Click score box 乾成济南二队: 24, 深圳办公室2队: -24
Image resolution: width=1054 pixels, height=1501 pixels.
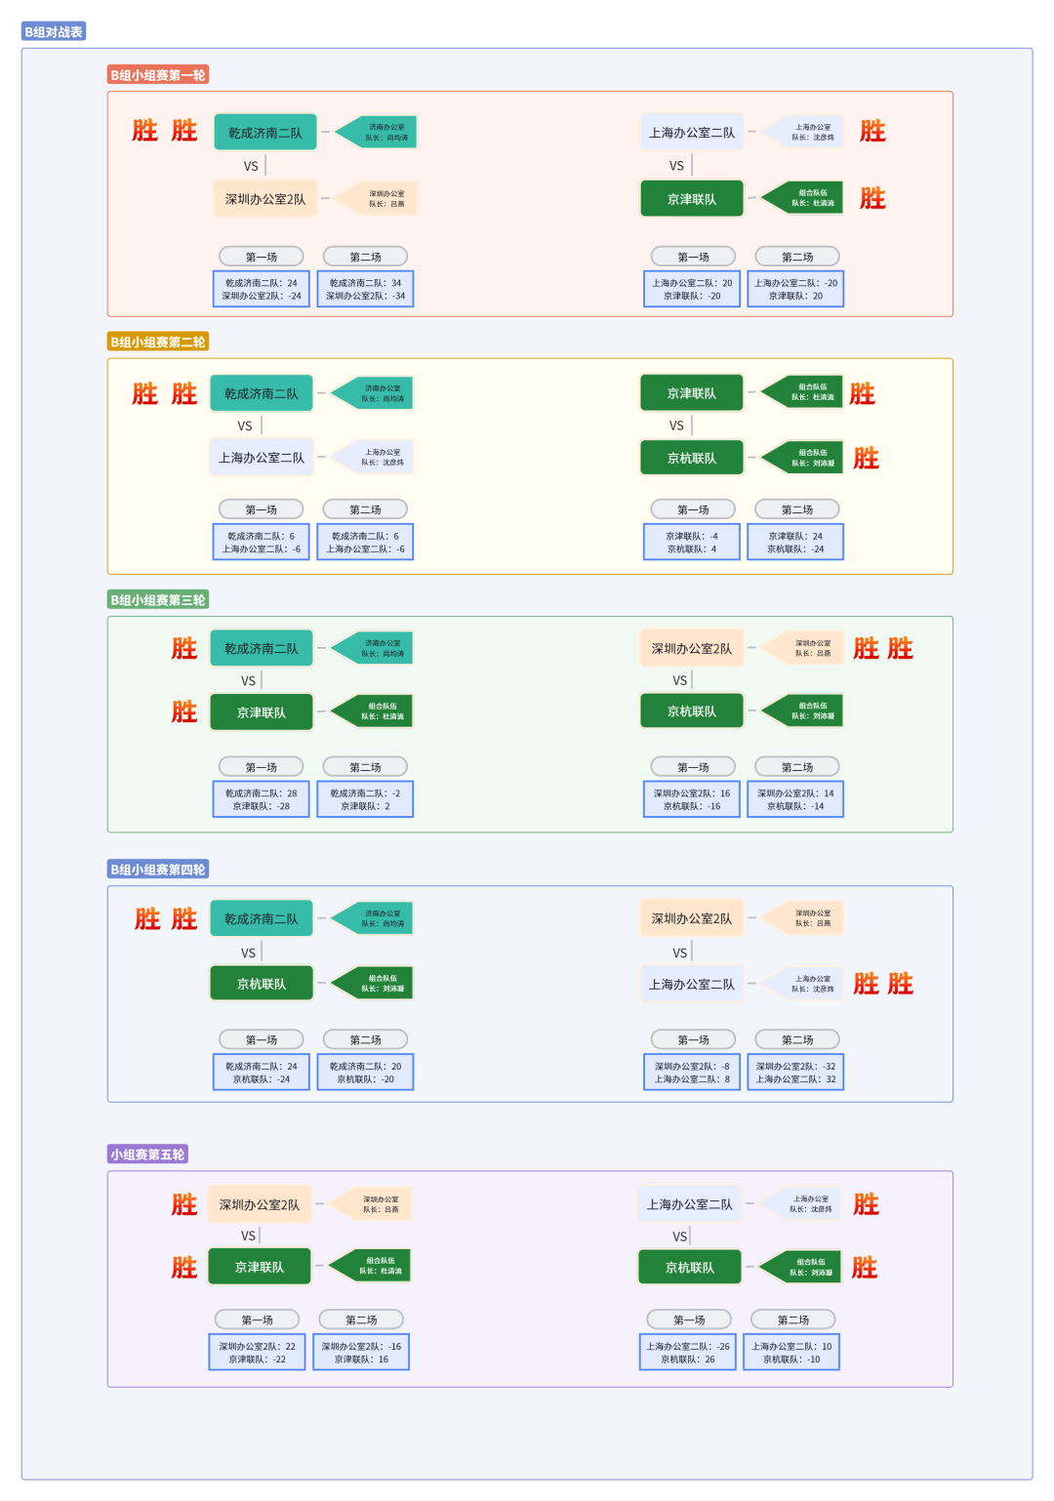tap(262, 289)
